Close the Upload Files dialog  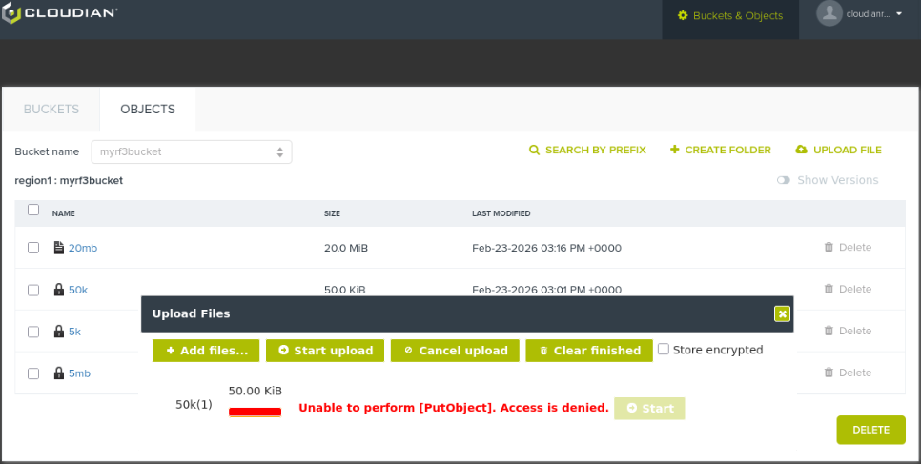coord(782,313)
